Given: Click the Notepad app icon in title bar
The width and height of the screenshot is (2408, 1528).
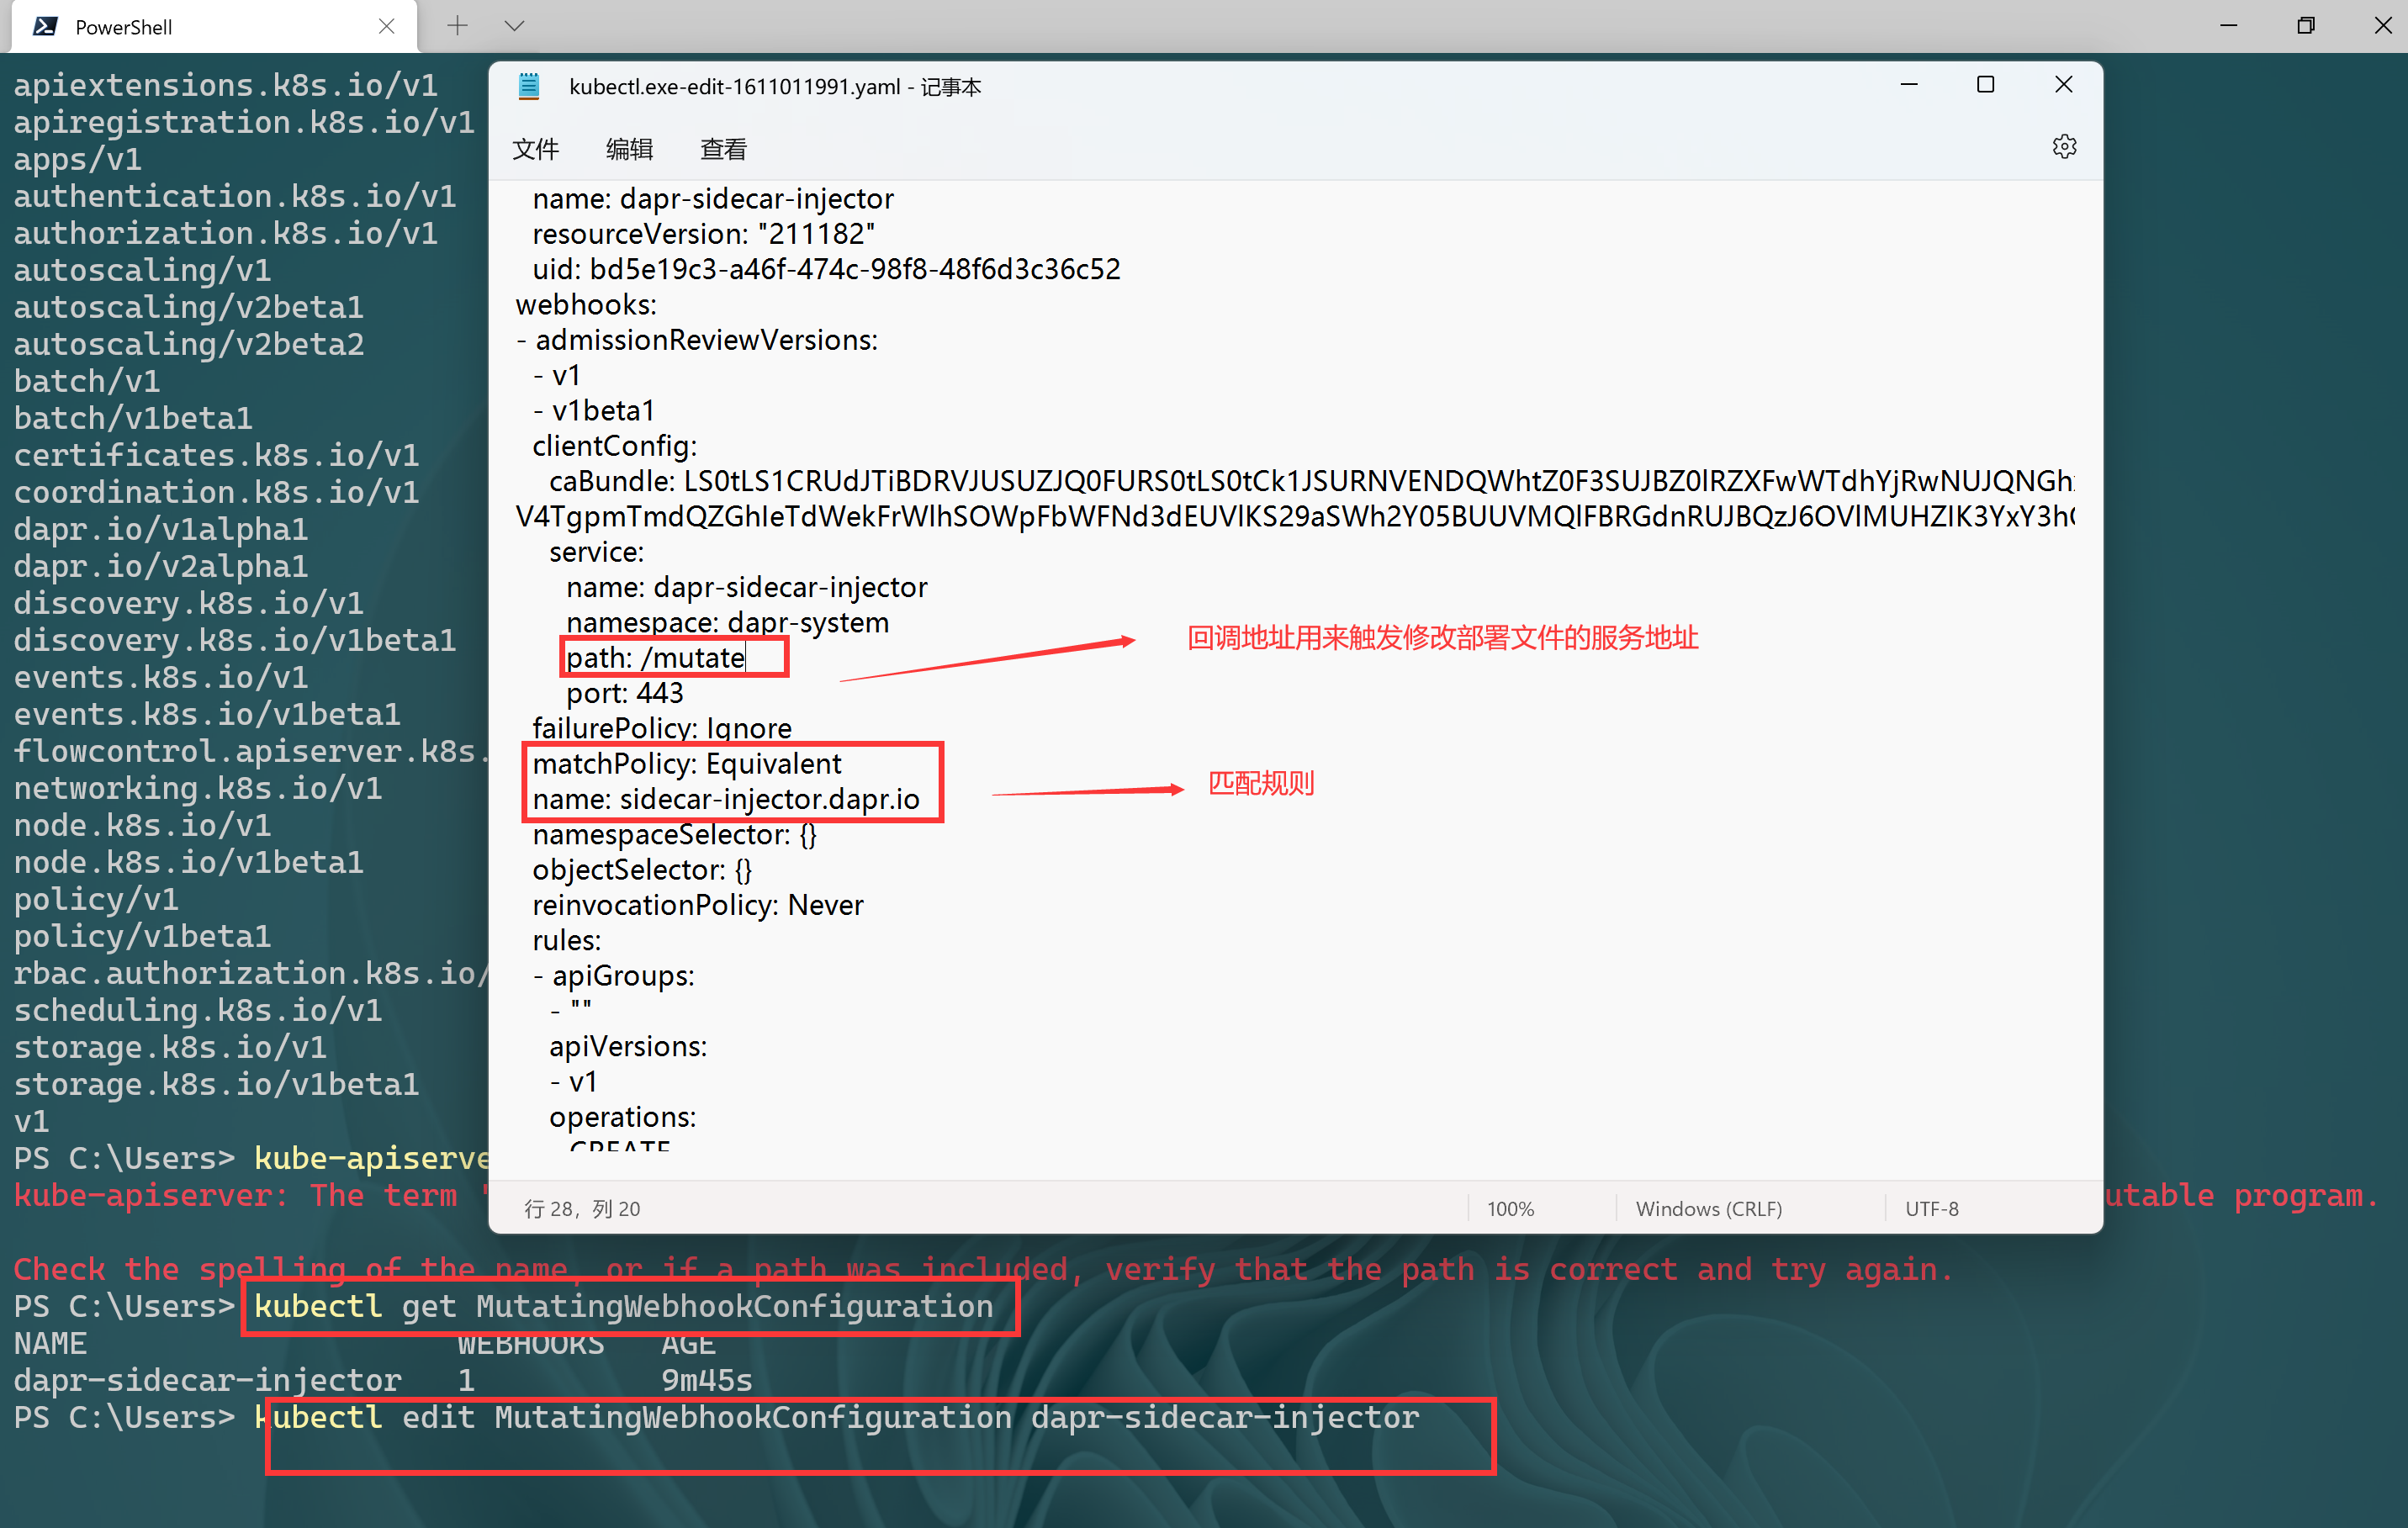Looking at the screenshot, I should point(529,86).
